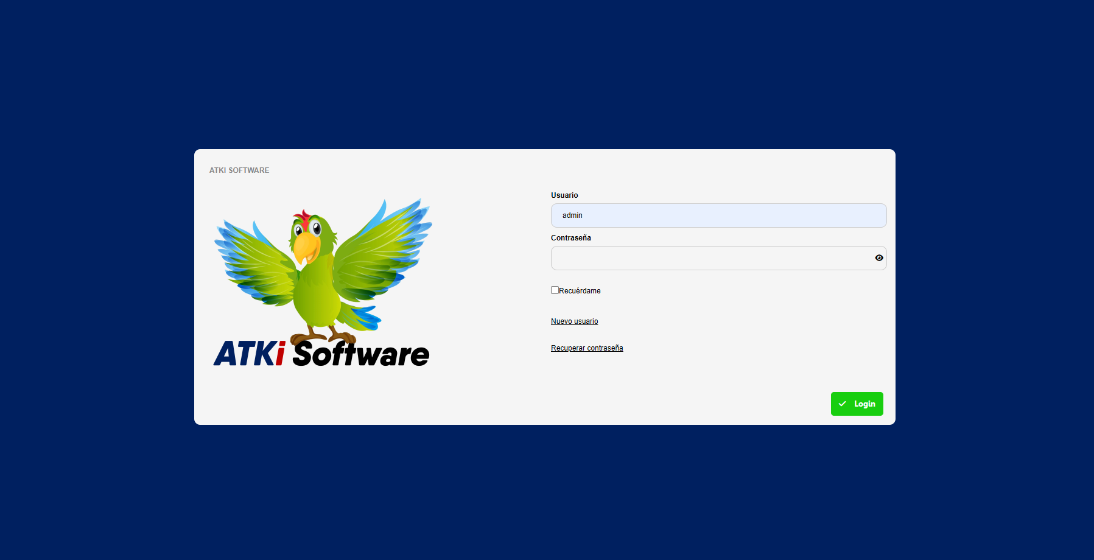
Task: Click the Usuario field containing admin
Action: pos(718,215)
